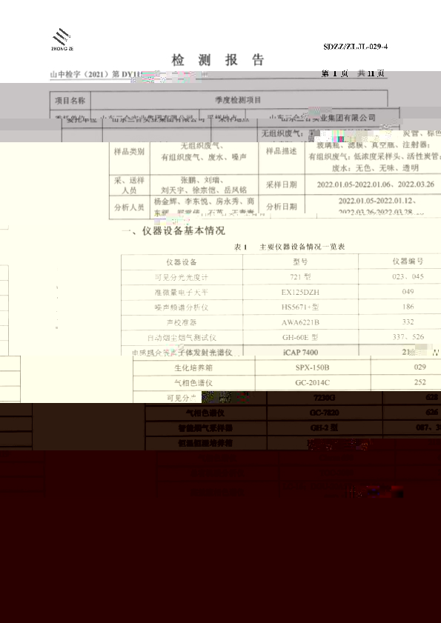The width and height of the screenshot is (441, 623).
Task: Click the model cell '721型'
Action: (300, 277)
